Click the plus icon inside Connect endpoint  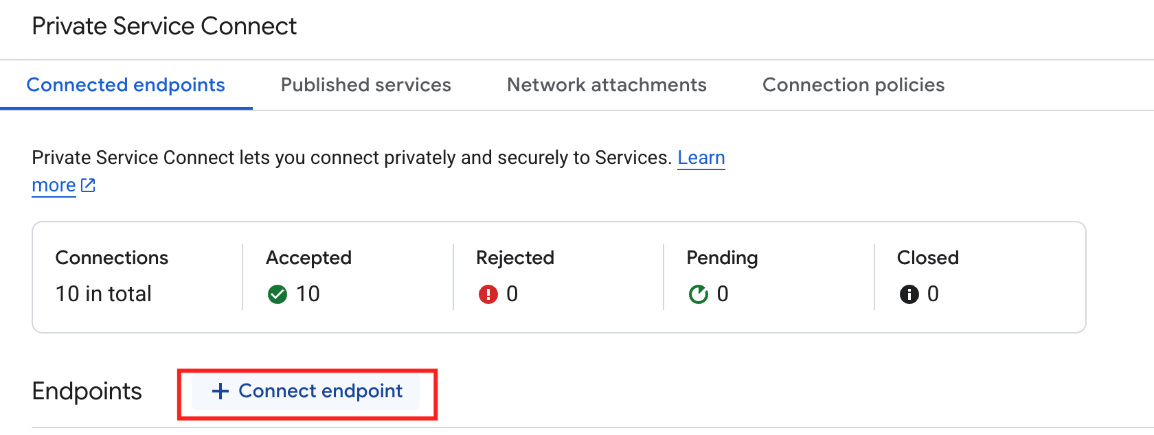(220, 391)
